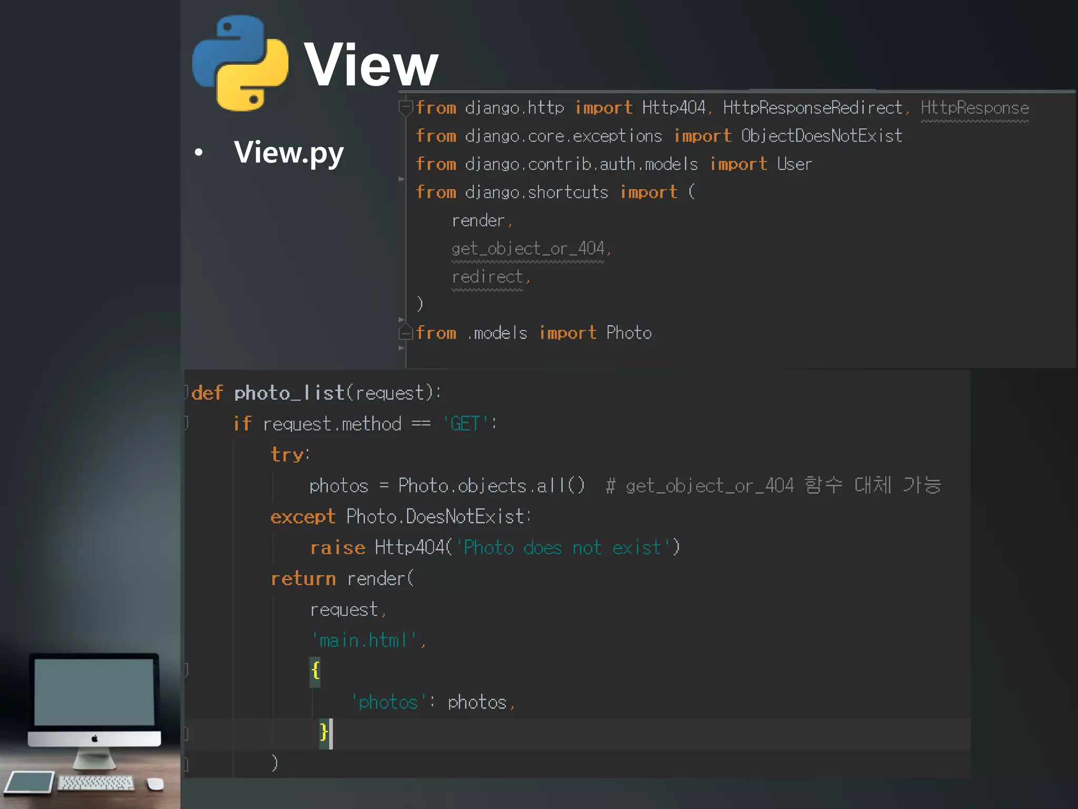Click 'Photo' in the .models import line
The width and height of the screenshot is (1078, 809).
click(628, 333)
